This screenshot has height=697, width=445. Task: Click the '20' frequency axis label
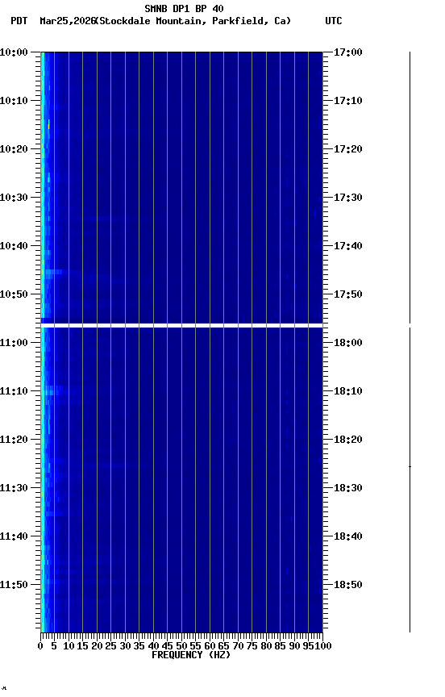(97, 646)
